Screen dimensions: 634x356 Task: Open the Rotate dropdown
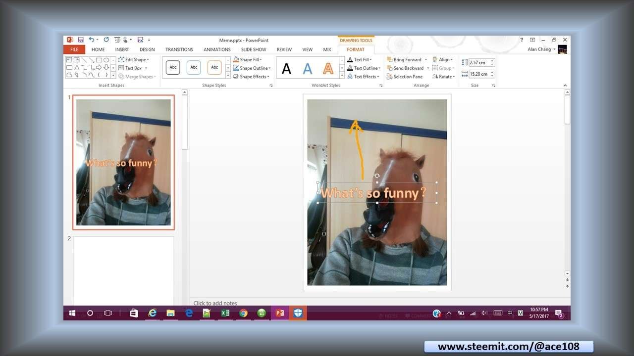pyautogui.click(x=443, y=77)
